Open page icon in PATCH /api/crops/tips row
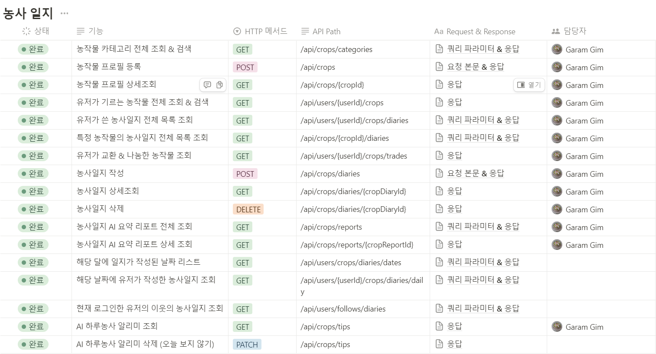This screenshot has height=354, width=656. click(439, 344)
